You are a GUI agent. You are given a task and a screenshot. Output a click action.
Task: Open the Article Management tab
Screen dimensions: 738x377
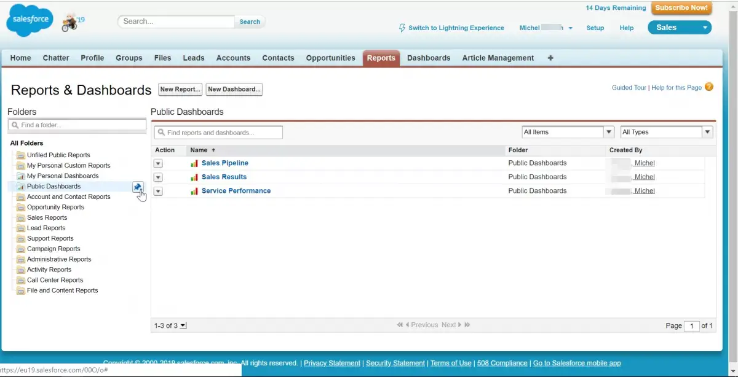[x=498, y=58]
